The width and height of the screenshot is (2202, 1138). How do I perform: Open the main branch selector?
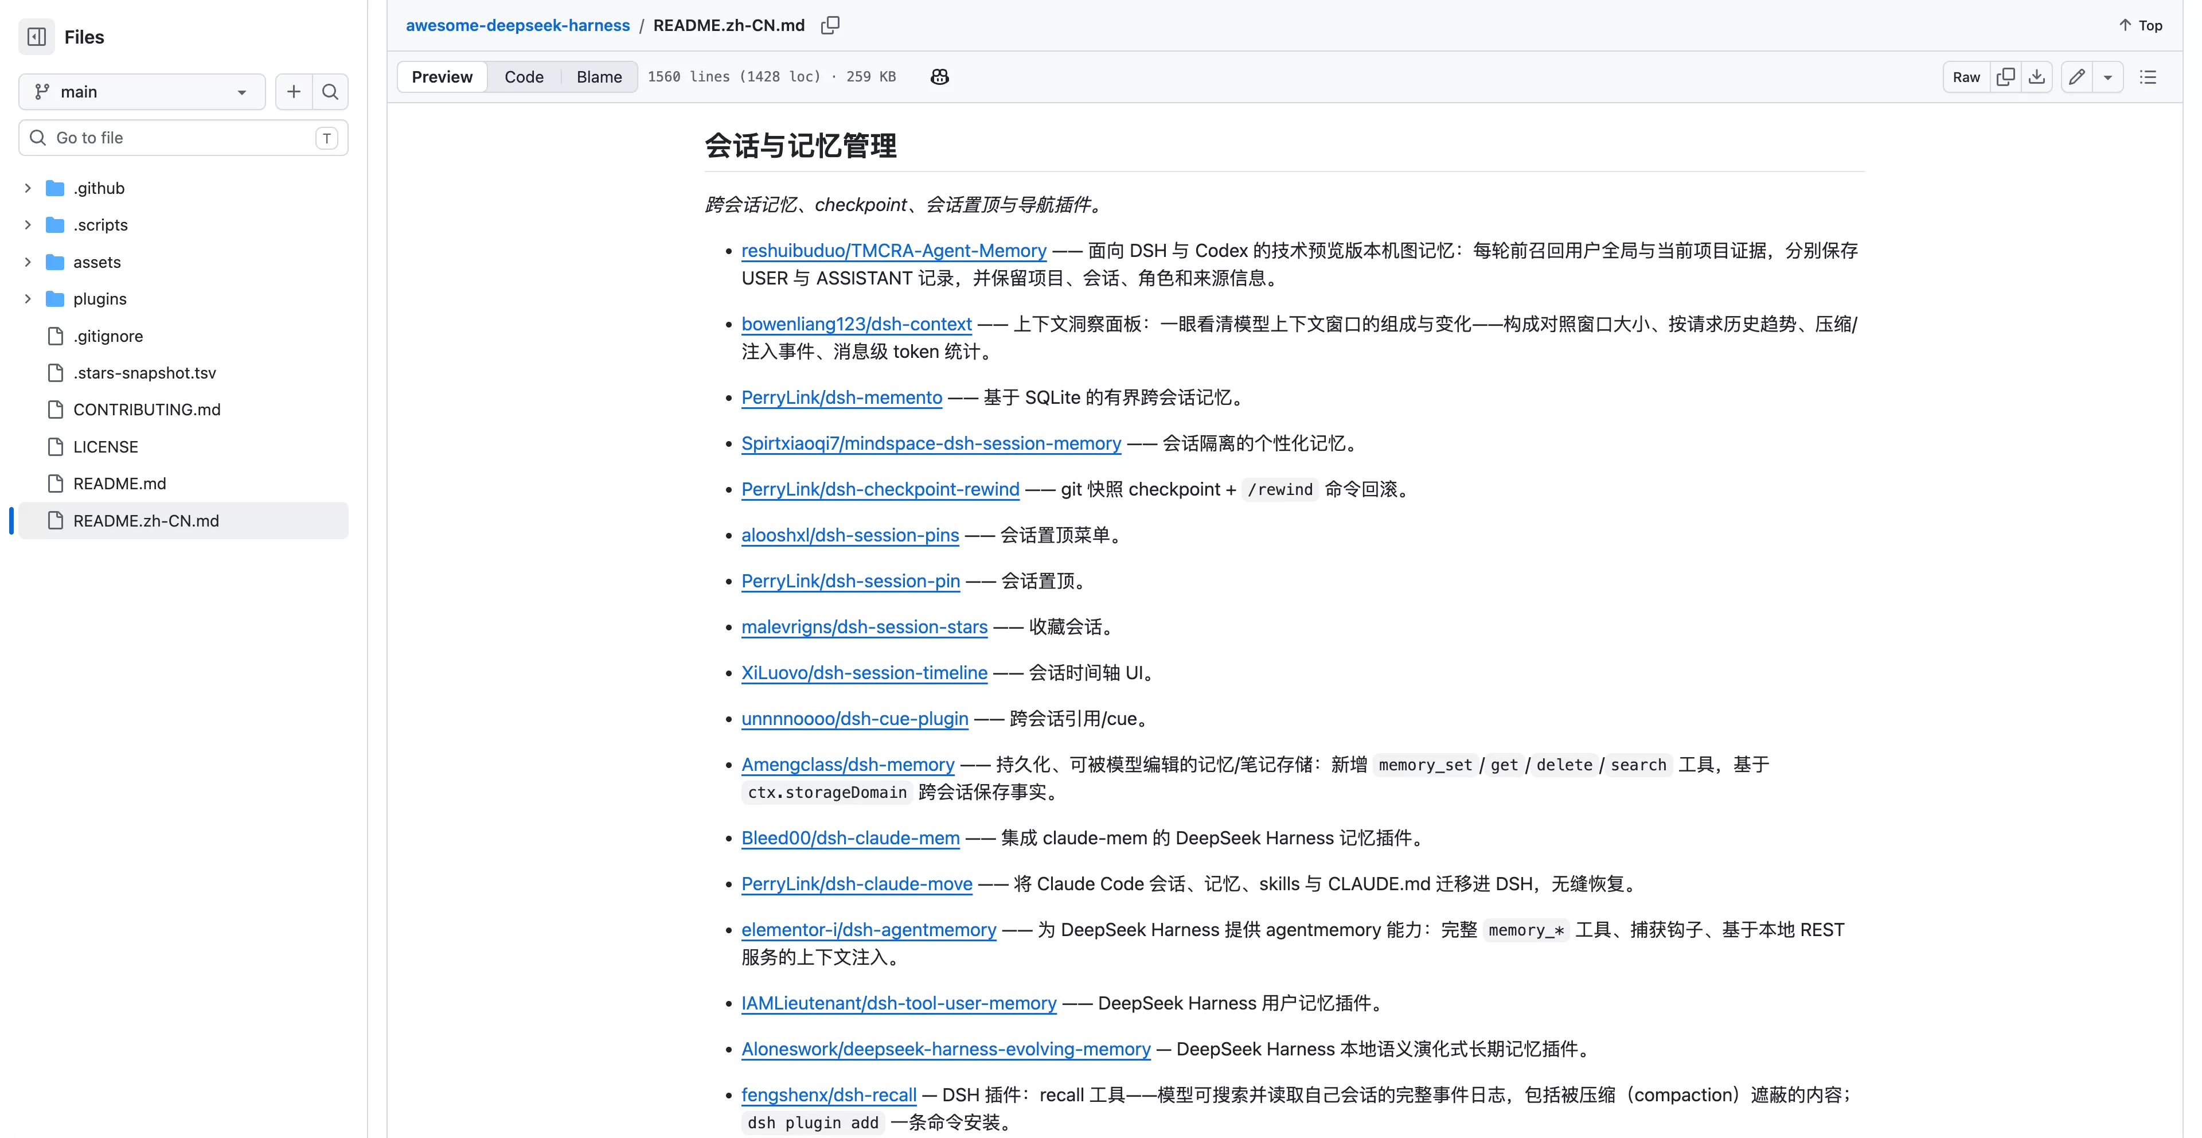[142, 91]
